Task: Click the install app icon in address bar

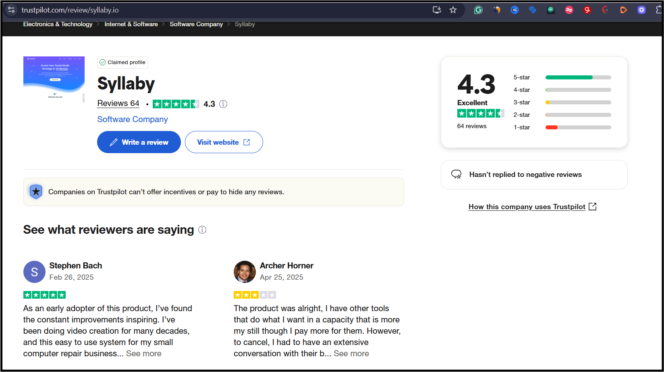Action: click(x=437, y=10)
